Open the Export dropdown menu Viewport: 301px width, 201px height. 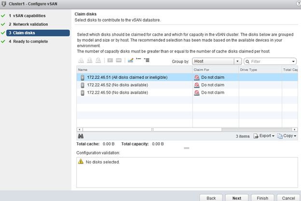pyautogui.click(x=264, y=136)
